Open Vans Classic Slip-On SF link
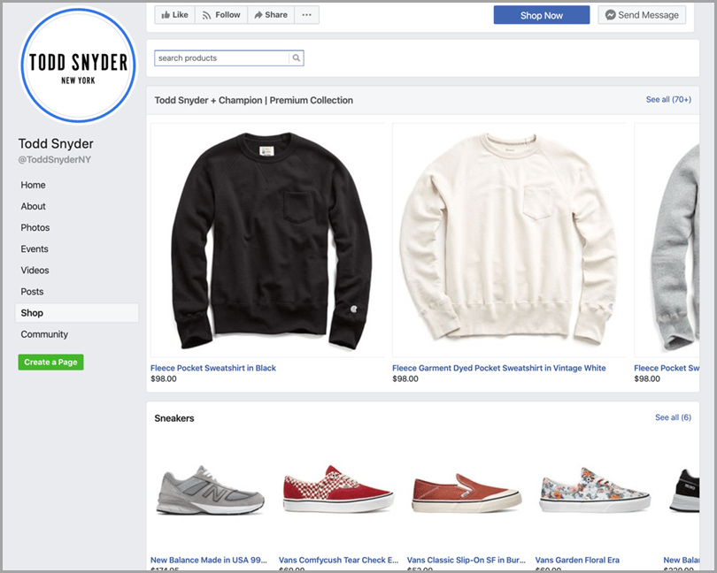Viewport: 717px width, 573px height. [466, 561]
